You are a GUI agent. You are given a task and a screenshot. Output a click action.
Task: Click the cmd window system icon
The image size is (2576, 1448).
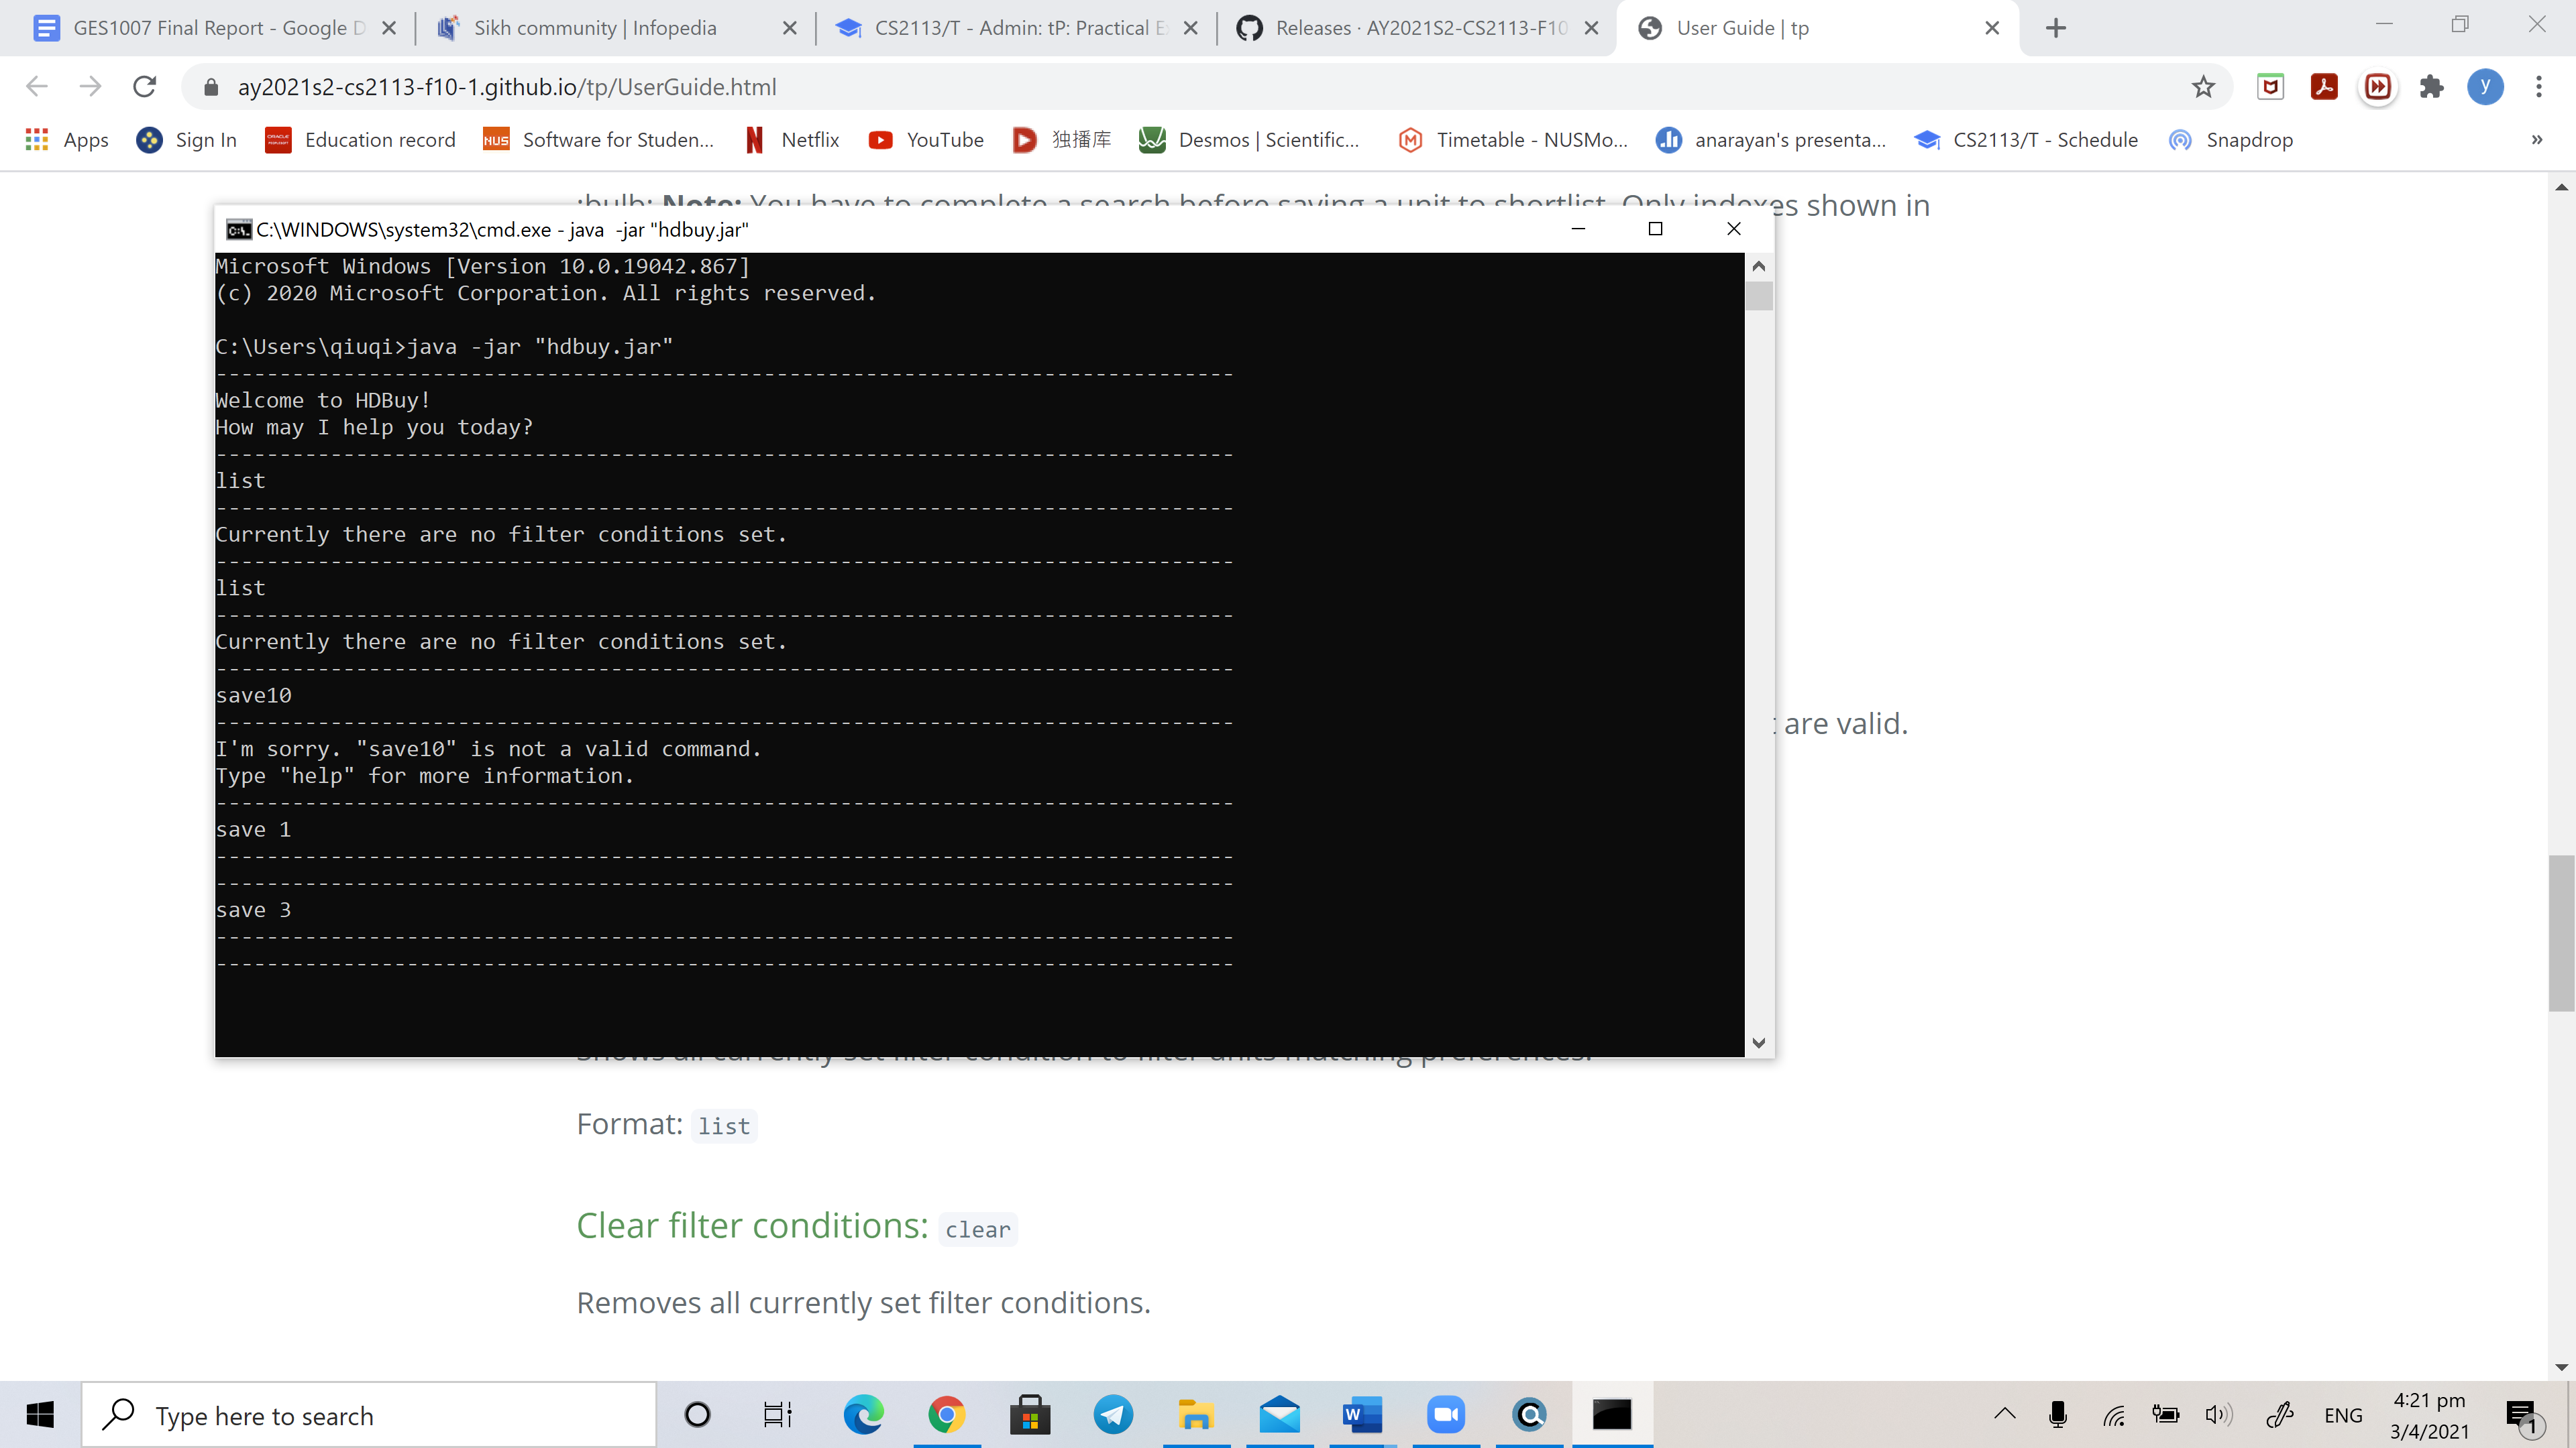238,230
